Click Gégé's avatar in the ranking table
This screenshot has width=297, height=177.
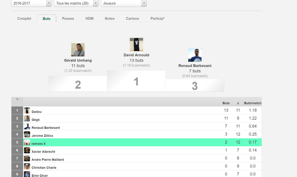27,118
